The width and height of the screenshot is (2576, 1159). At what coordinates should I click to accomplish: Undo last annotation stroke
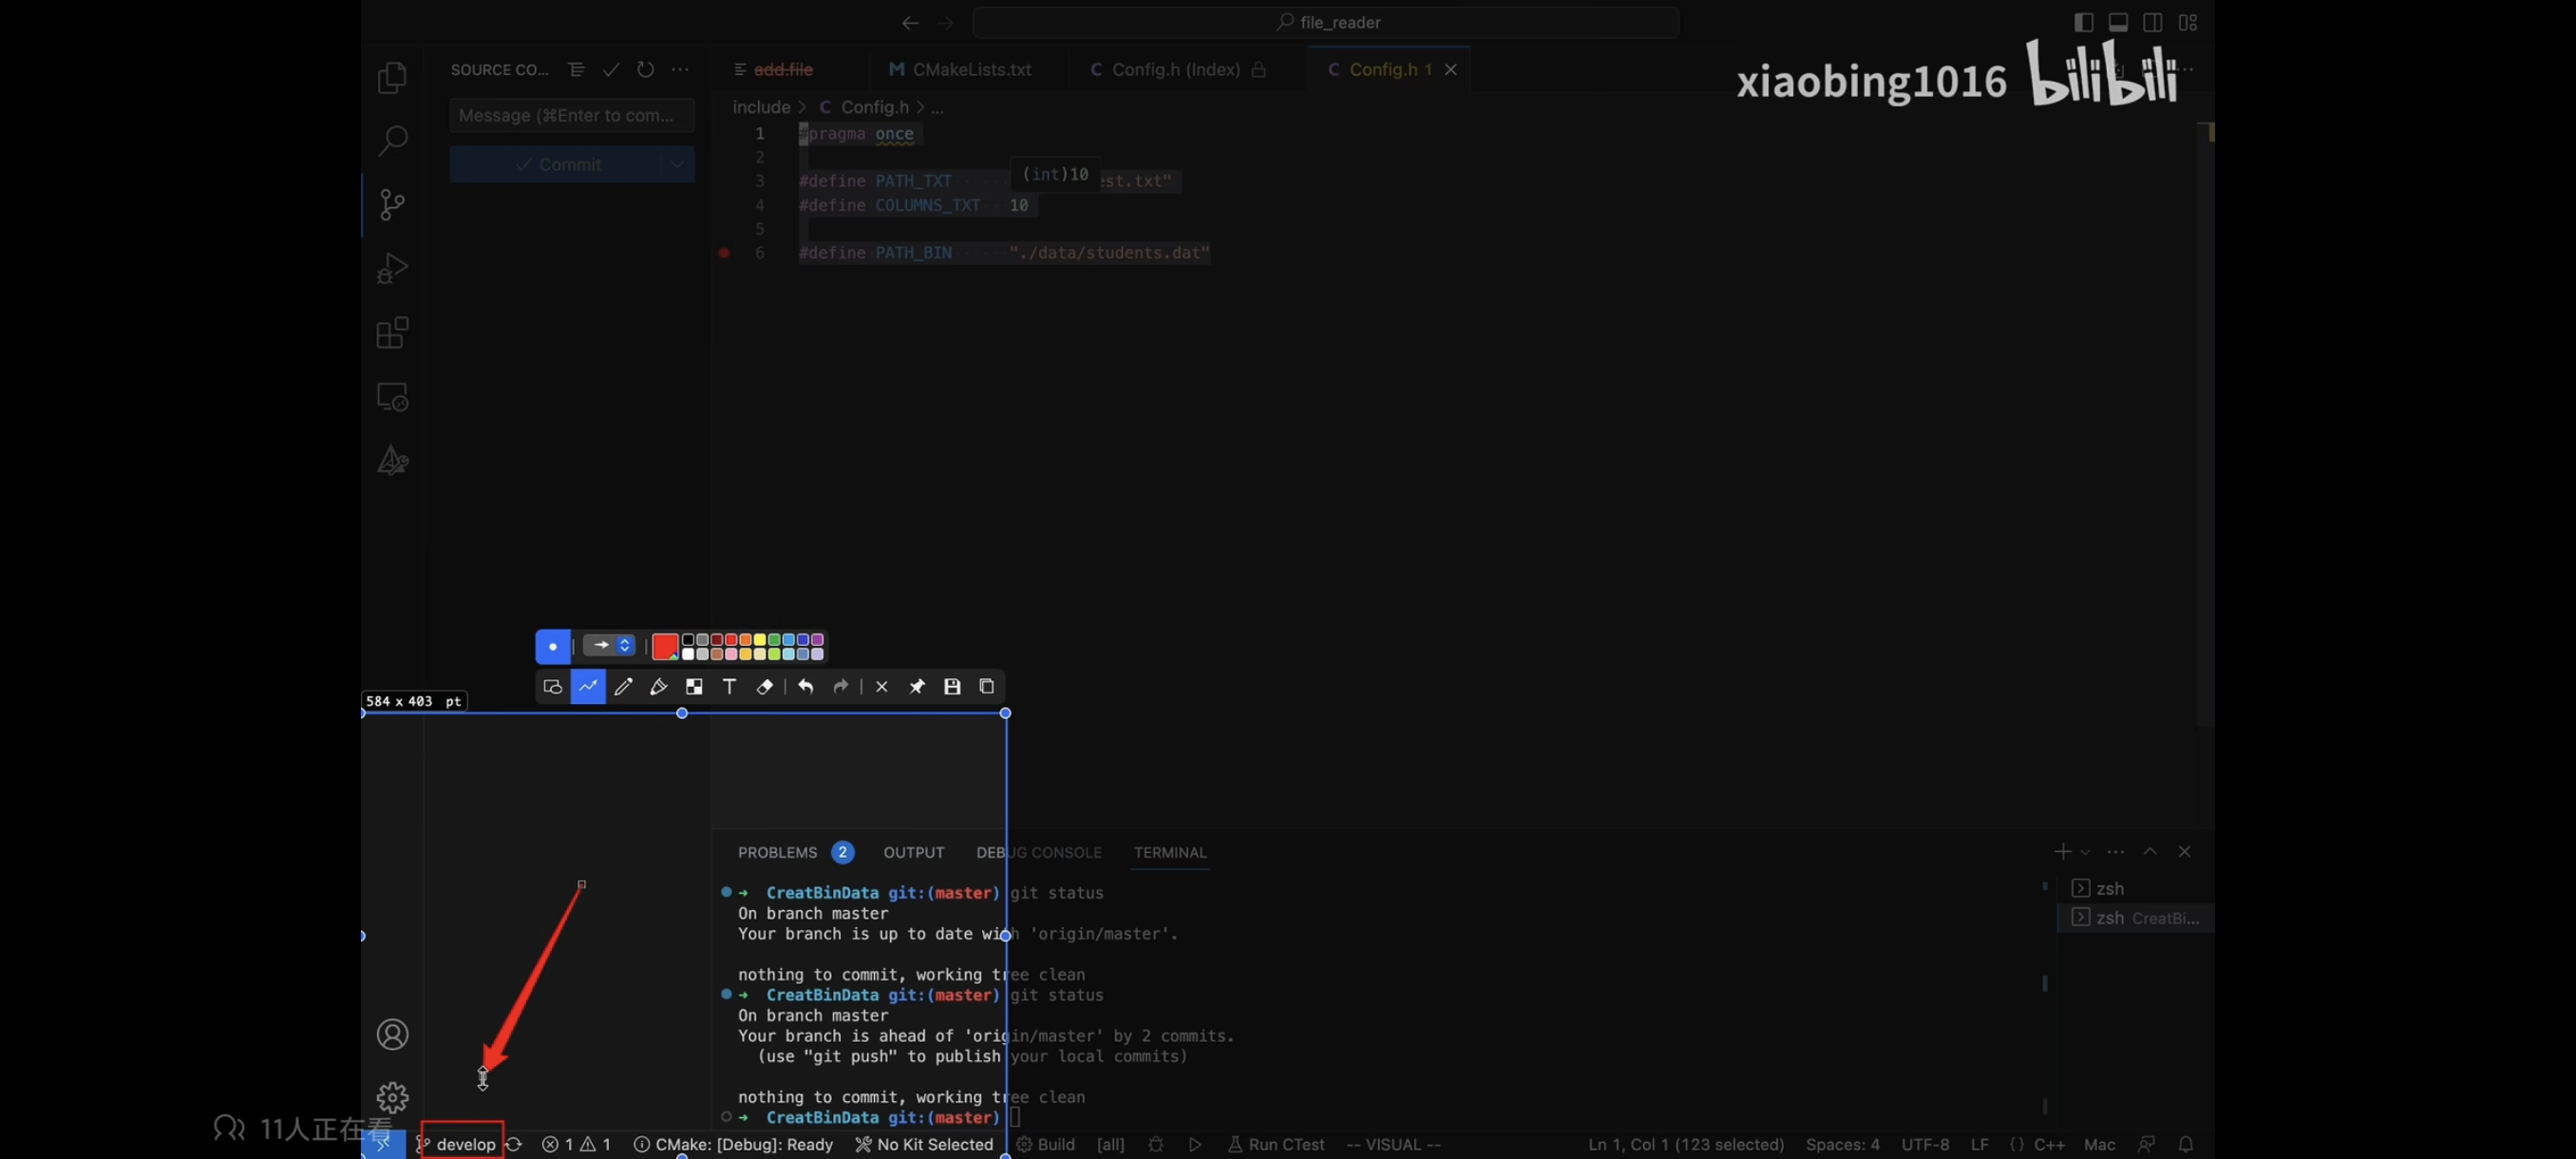805,686
